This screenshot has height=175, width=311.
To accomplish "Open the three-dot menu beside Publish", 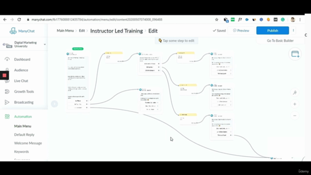I will click(x=294, y=31).
